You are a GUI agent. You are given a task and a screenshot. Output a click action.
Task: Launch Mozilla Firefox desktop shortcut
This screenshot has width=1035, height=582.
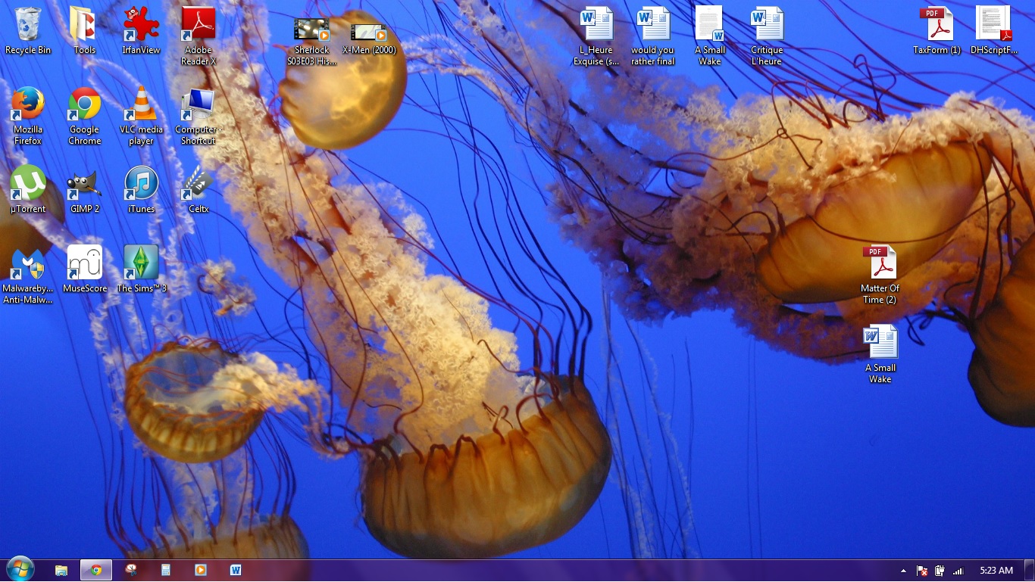coord(28,116)
